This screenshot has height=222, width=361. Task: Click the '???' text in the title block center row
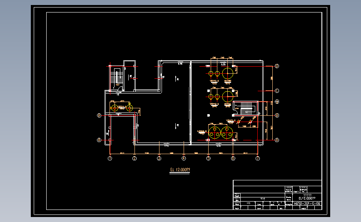pyautogui.click(x=263, y=199)
